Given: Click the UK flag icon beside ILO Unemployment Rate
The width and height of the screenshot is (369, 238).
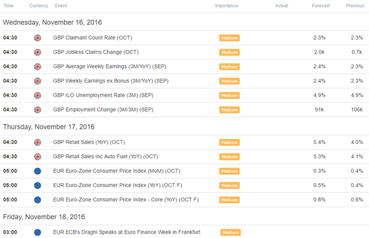Looking at the screenshot, I should tap(37, 96).
